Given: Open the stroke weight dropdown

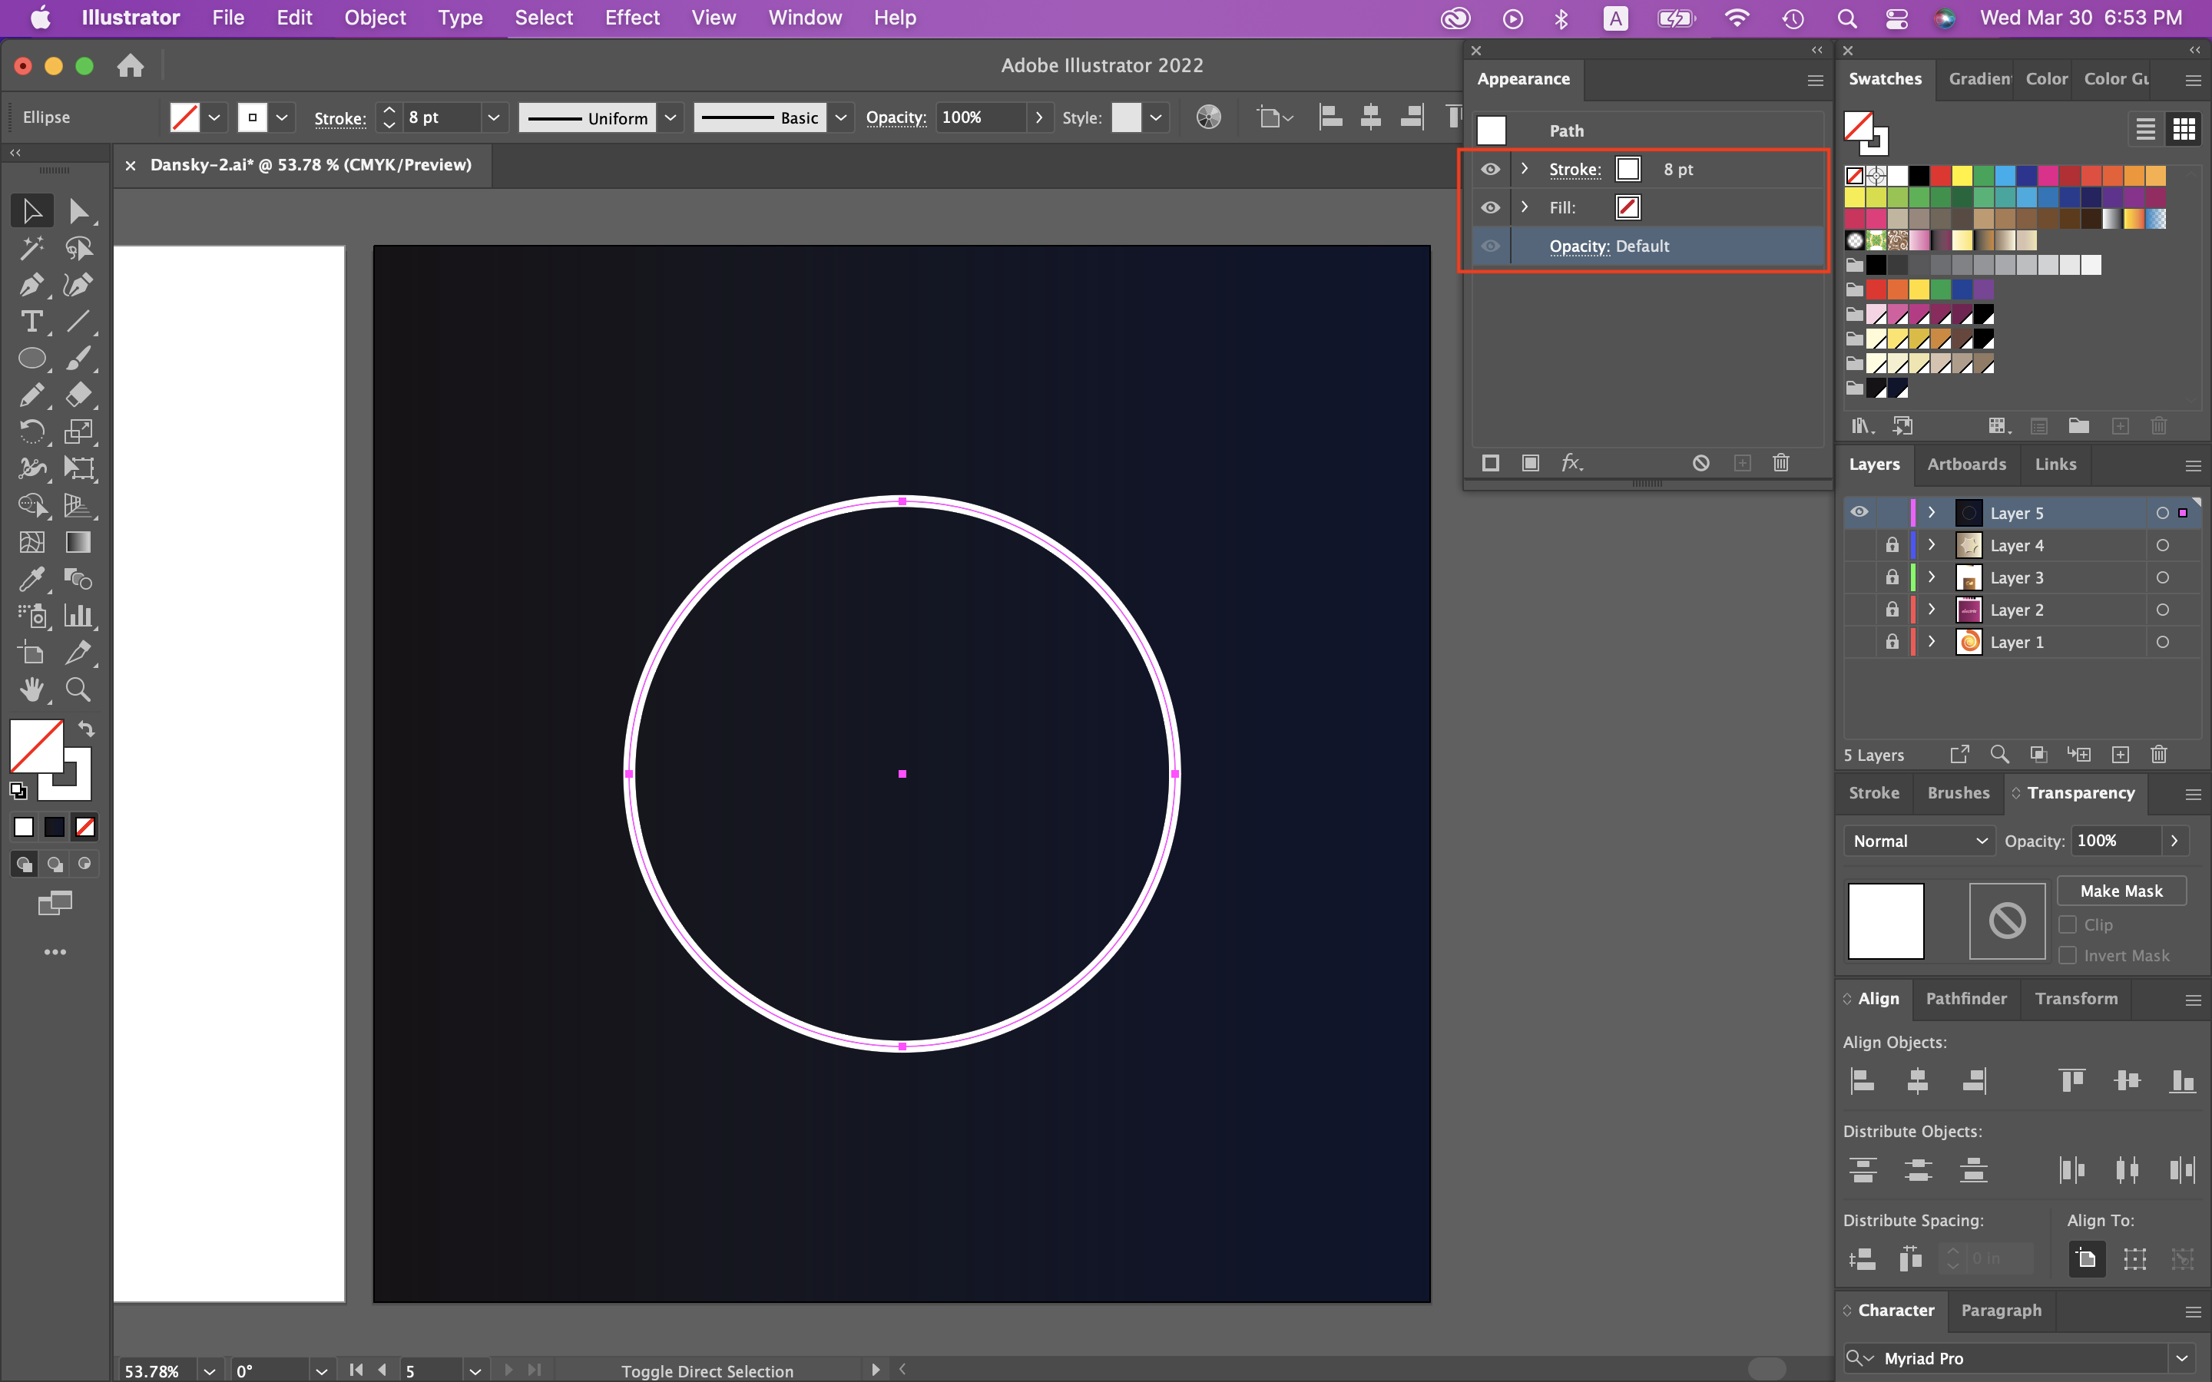Looking at the screenshot, I should click(x=492, y=117).
